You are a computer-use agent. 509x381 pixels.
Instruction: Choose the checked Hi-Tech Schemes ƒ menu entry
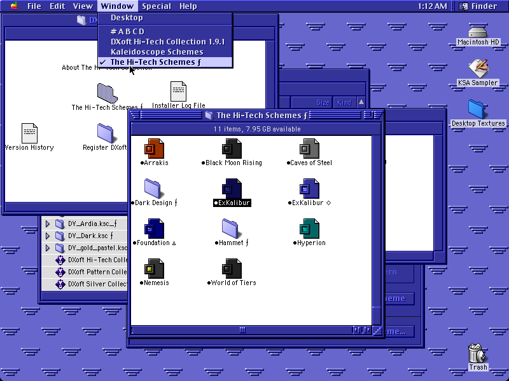(x=165, y=62)
